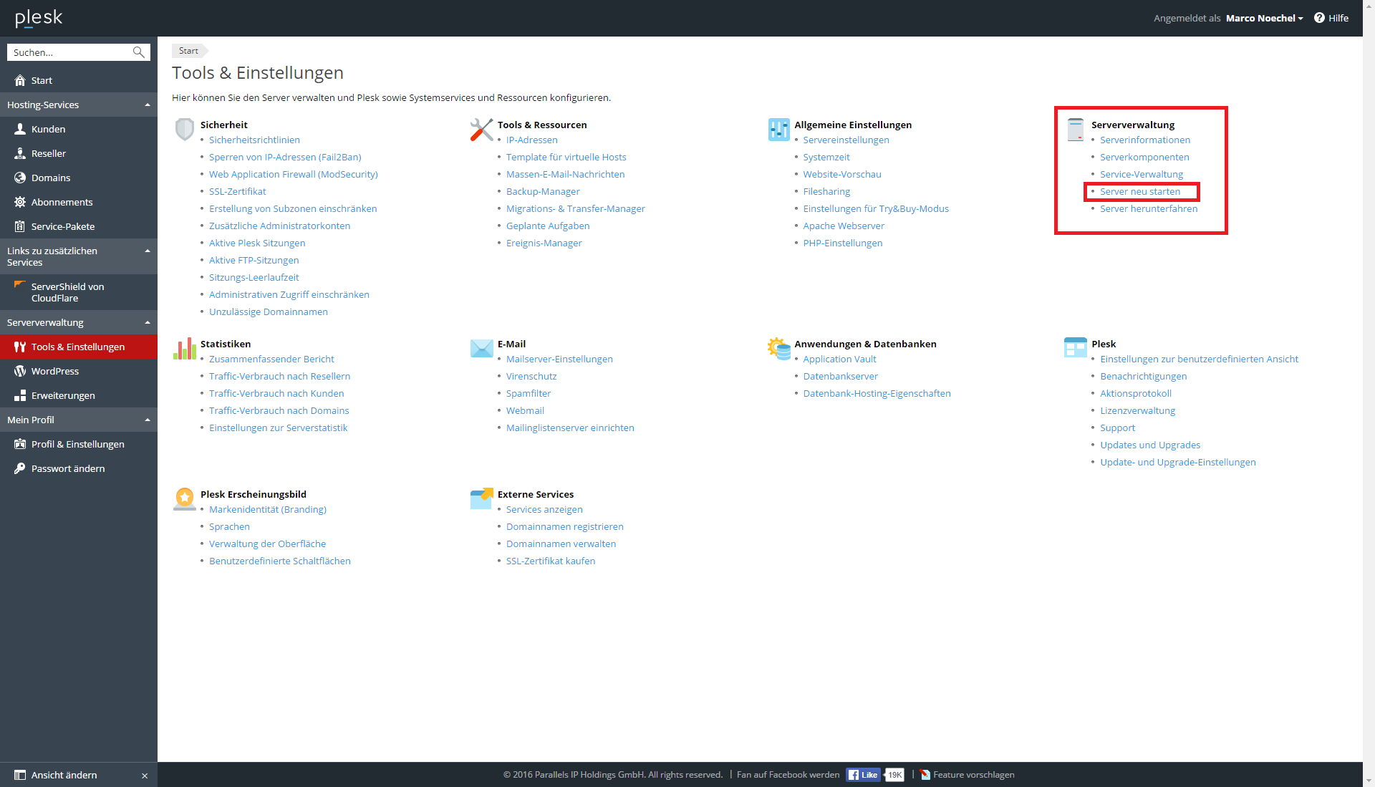The height and width of the screenshot is (787, 1375).
Task: Click the Tools & Ressourcen wrench icon
Action: pos(482,130)
